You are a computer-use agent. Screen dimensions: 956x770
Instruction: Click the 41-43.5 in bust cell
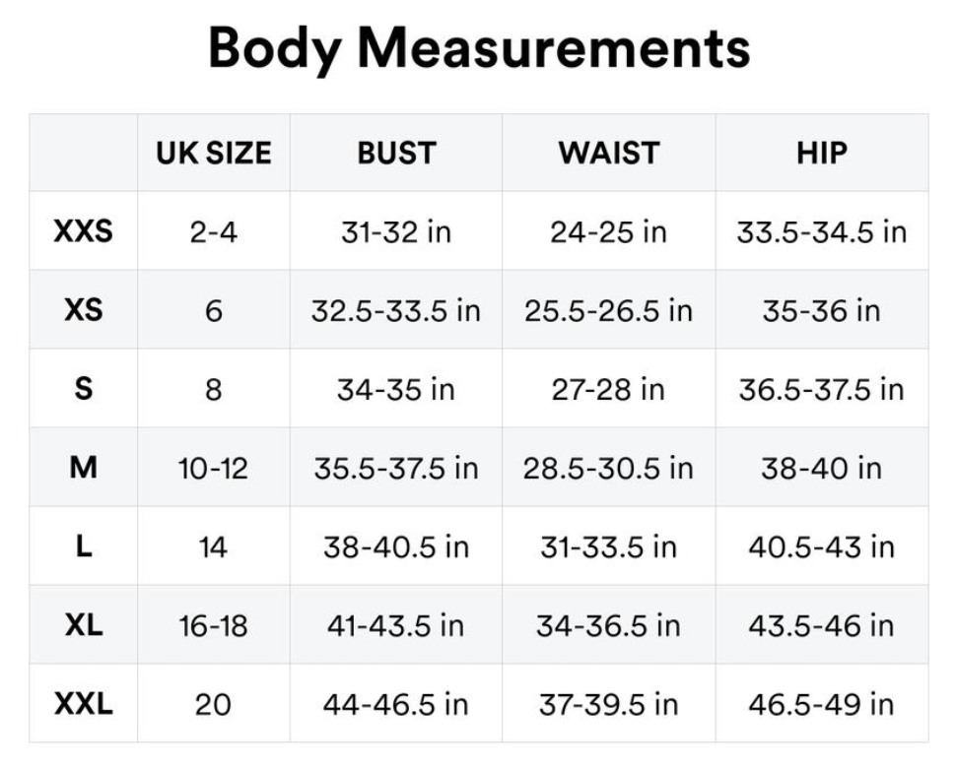click(396, 625)
